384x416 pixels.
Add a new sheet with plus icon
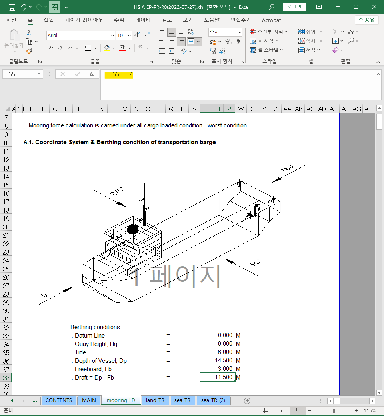(247, 400)
